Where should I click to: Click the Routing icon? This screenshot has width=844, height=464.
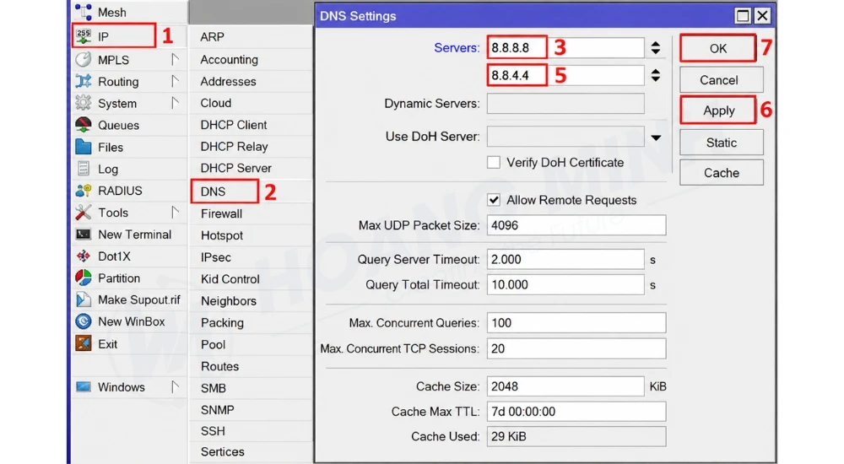click(84, 81)
